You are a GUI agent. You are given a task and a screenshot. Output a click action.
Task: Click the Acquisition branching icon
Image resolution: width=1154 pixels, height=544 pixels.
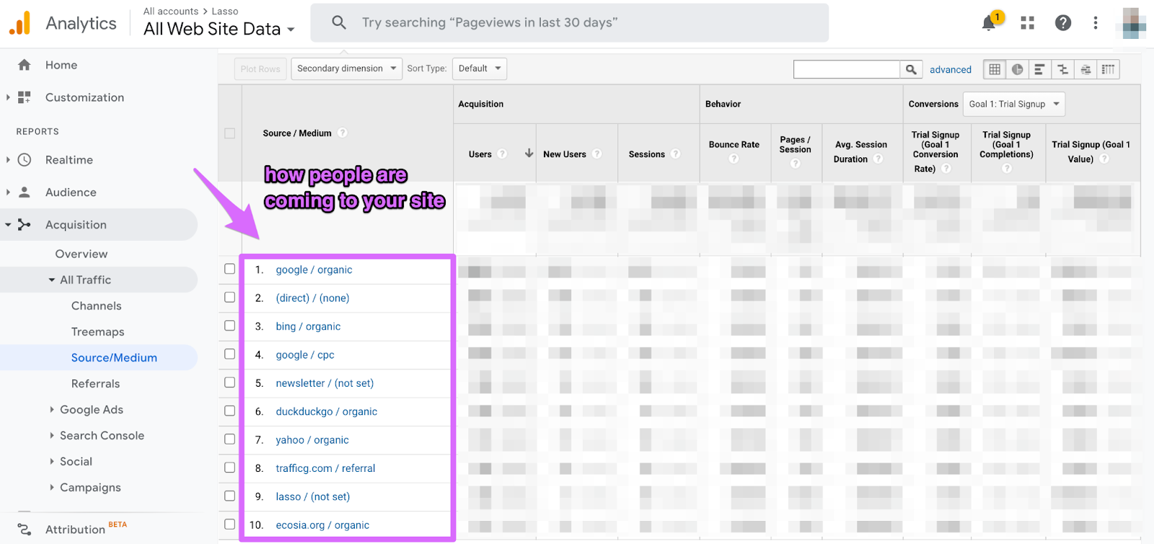click(x=25, y=225)
